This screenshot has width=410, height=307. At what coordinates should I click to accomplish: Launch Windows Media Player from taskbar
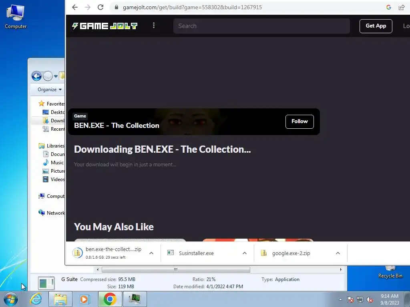tap(84, 299)
